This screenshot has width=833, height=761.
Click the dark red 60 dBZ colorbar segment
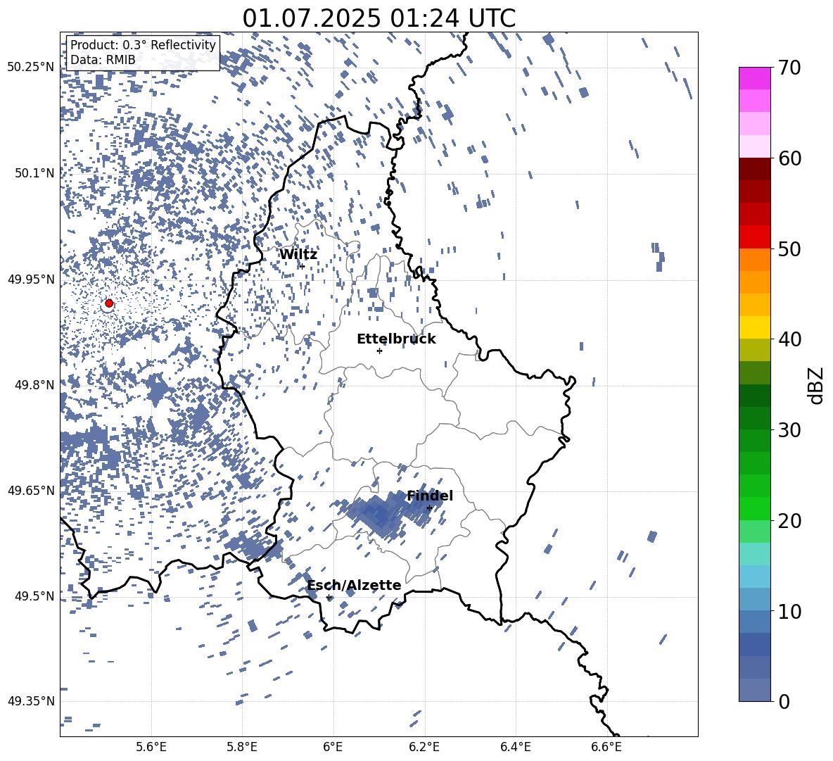point(754,169)
